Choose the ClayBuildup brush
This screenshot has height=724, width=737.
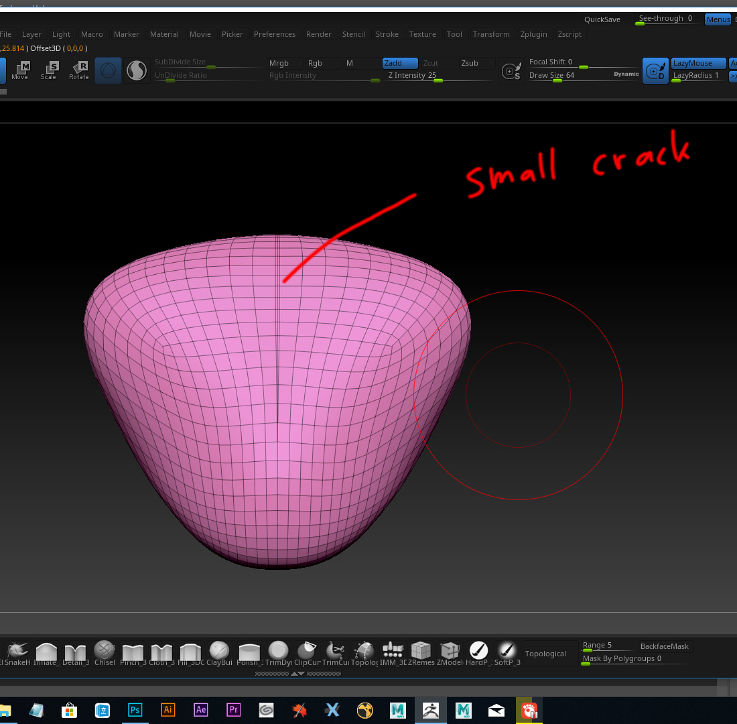click(220, 654)
